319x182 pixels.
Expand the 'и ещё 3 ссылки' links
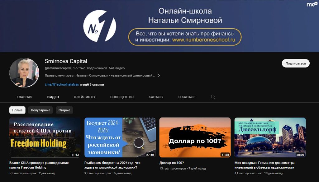pyautogui.click(x=92, y=85)
